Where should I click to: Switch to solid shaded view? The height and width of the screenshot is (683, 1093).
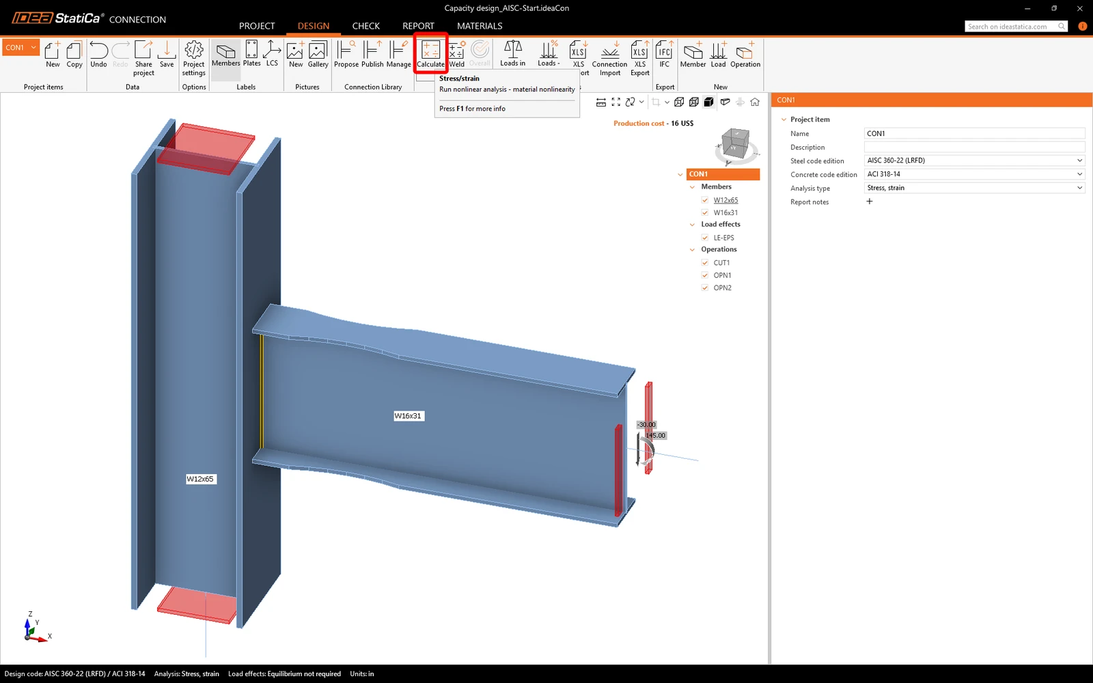click(x=709, y=102)
